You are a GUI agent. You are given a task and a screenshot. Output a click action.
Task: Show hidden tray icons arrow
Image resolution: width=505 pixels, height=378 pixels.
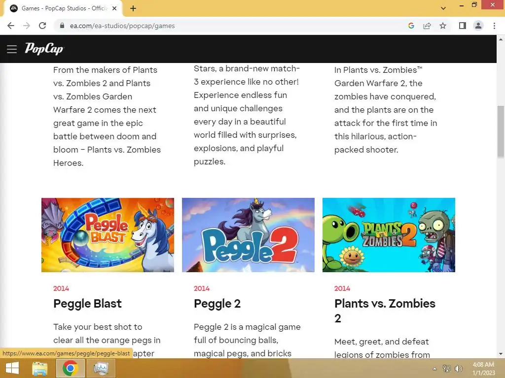pyautogui.click(x=434, y=369)
